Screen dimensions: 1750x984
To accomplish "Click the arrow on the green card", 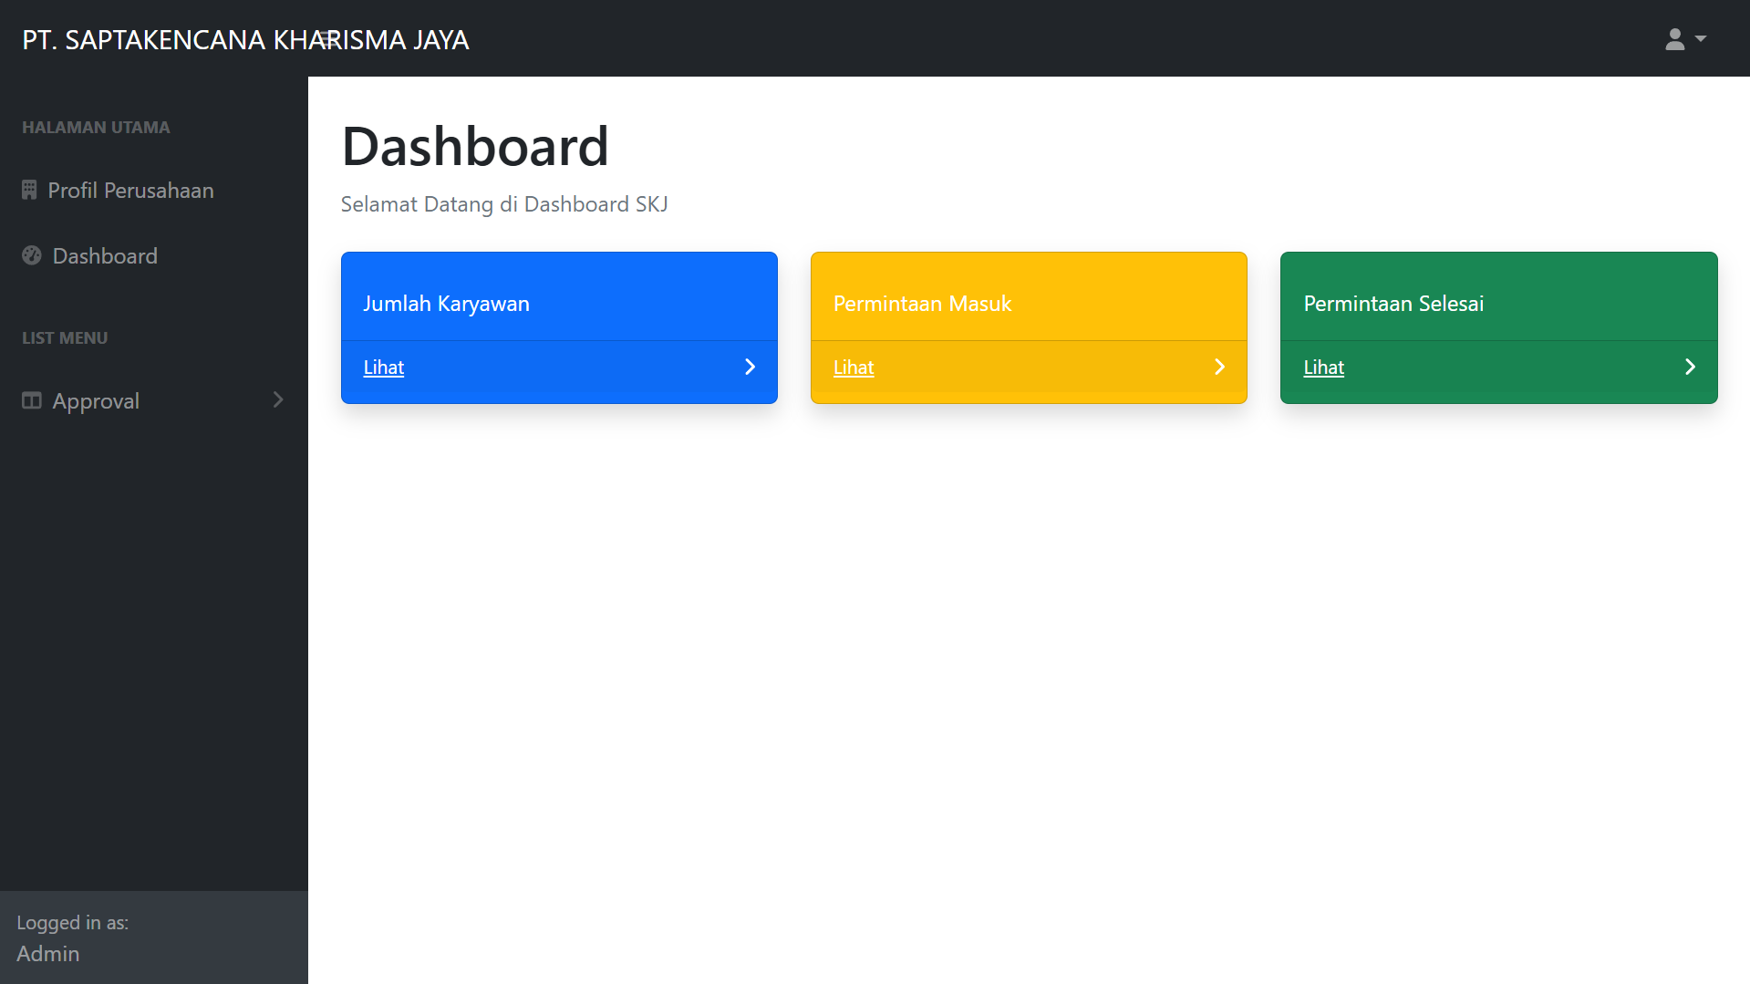I will pos(1690,367).
